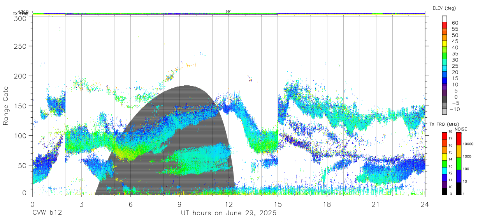Click the y-axis tick label 250
Viewport: 478px width, 221px height.
pos(20,46)
